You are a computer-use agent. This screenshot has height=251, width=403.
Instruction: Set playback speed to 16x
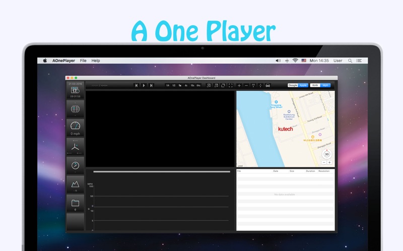(x=192, y=85)
